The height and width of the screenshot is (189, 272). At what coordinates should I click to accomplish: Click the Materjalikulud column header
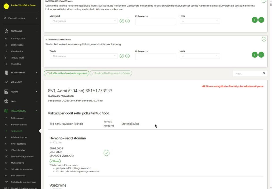pos(130,124)
